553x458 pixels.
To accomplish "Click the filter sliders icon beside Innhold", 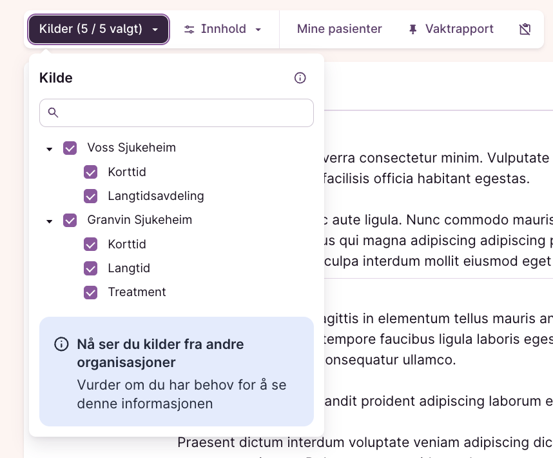I will tap(189, 30).
